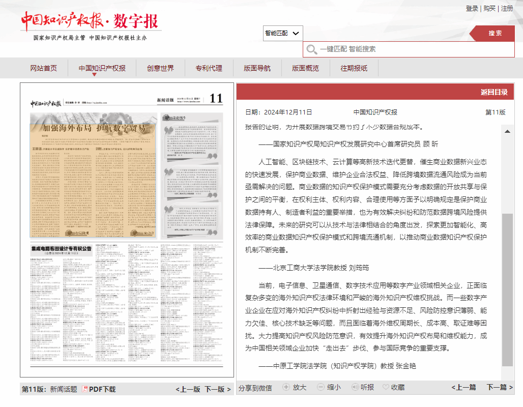The height and width of the screenshot is (407, 523).
Task: Click the scrollbar up arrow in article
Action: (x=507, y=131)
